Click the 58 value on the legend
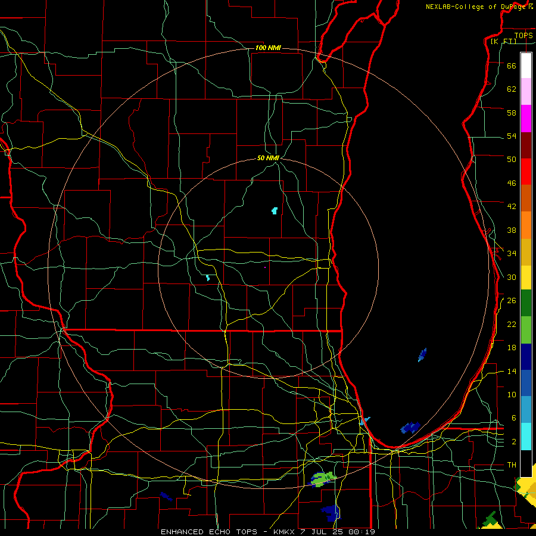 tap(512, 113)
